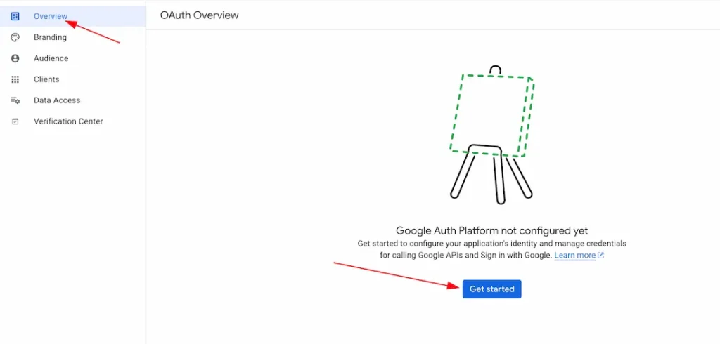Click the Data Access settings-list icon
Screen dimensions: 720x344
15,100
